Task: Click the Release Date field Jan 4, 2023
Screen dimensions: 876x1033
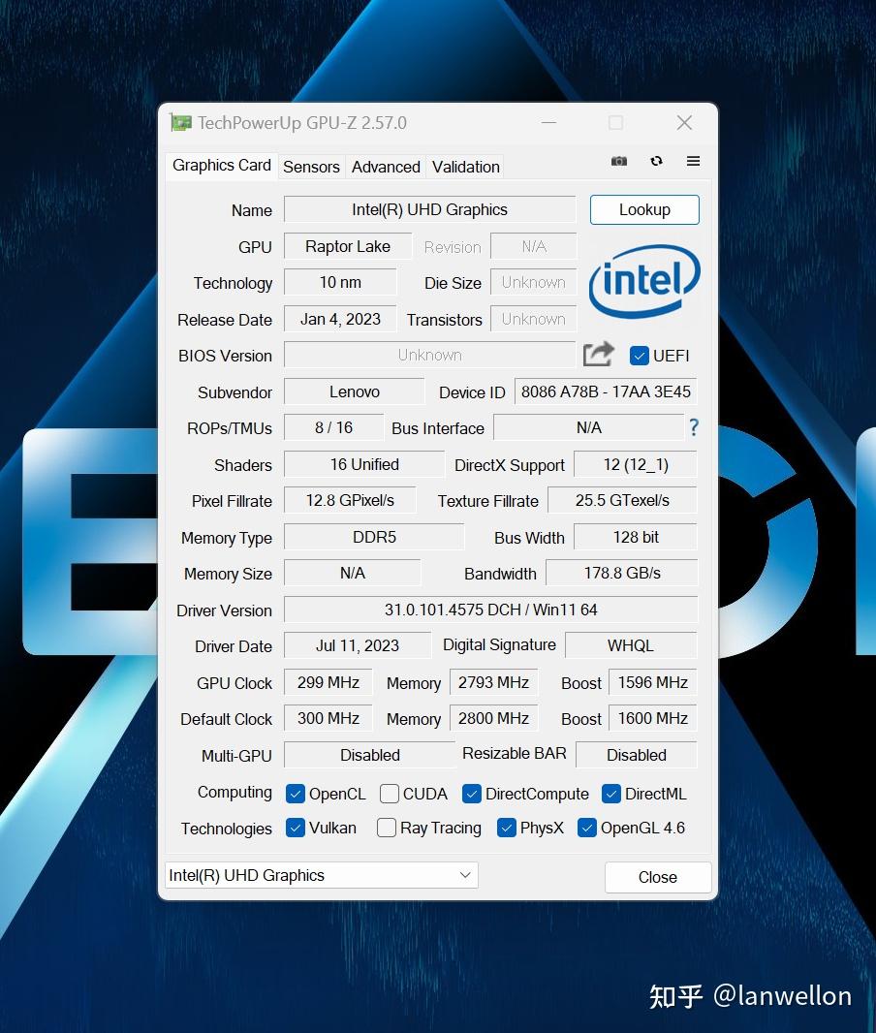Action: tap(340, 319)
